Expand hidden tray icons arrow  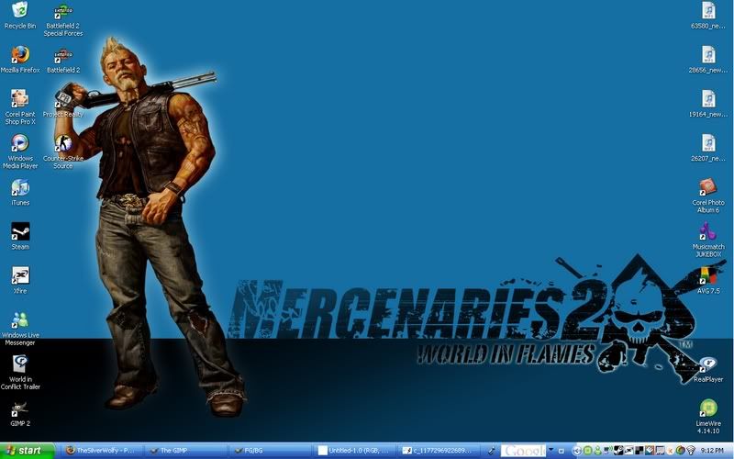tap(577, 451)
